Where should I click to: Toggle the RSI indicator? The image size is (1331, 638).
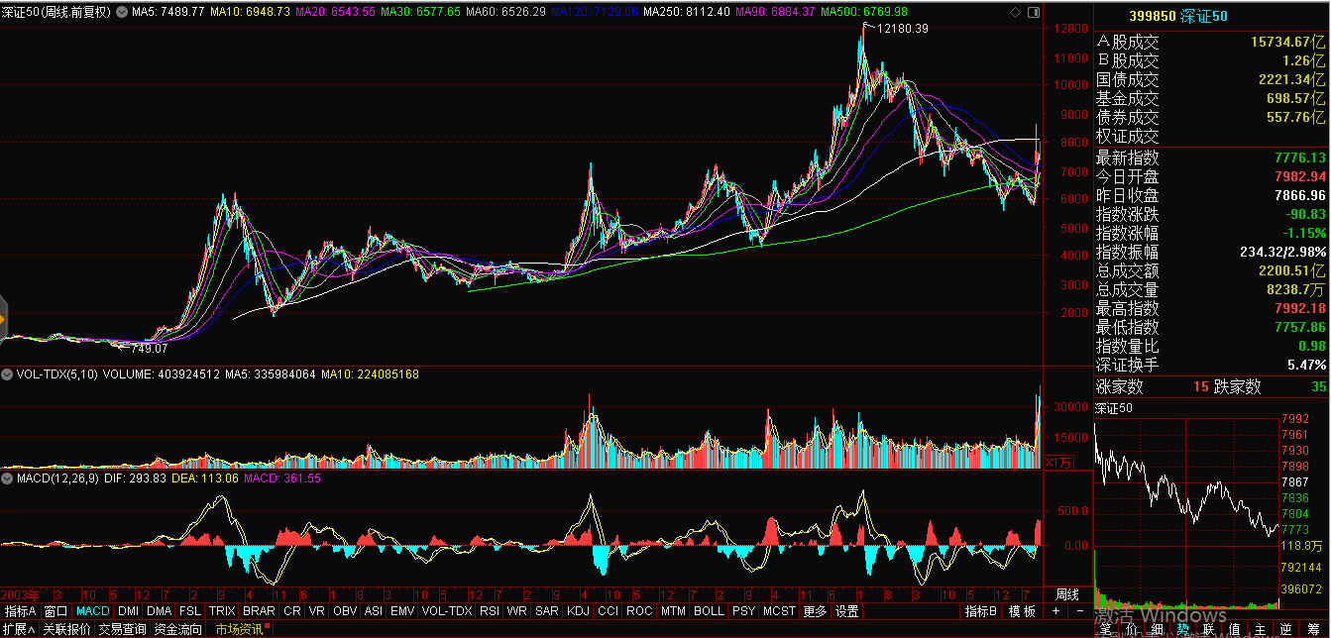[x=489, y=611]
